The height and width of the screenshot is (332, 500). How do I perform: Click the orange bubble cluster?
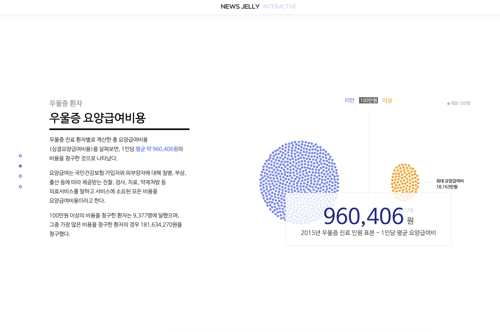[x=405, y=178]
